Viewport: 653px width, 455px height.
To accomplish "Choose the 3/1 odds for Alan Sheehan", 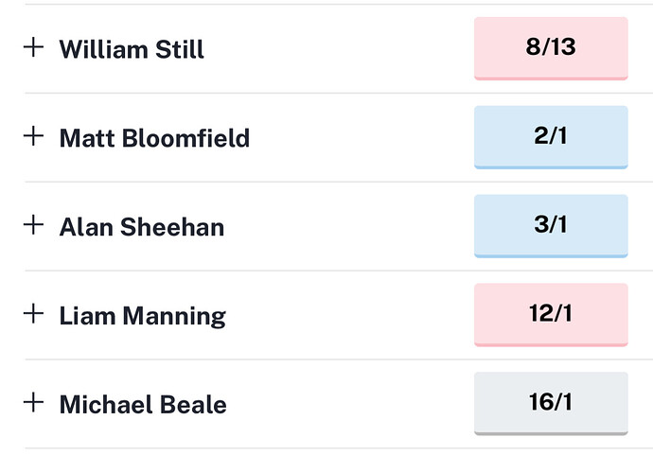I will (550, 225).
